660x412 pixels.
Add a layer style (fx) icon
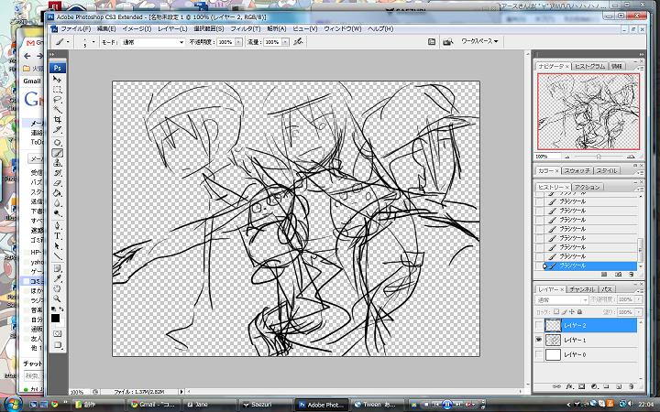[x=569, y=386]
